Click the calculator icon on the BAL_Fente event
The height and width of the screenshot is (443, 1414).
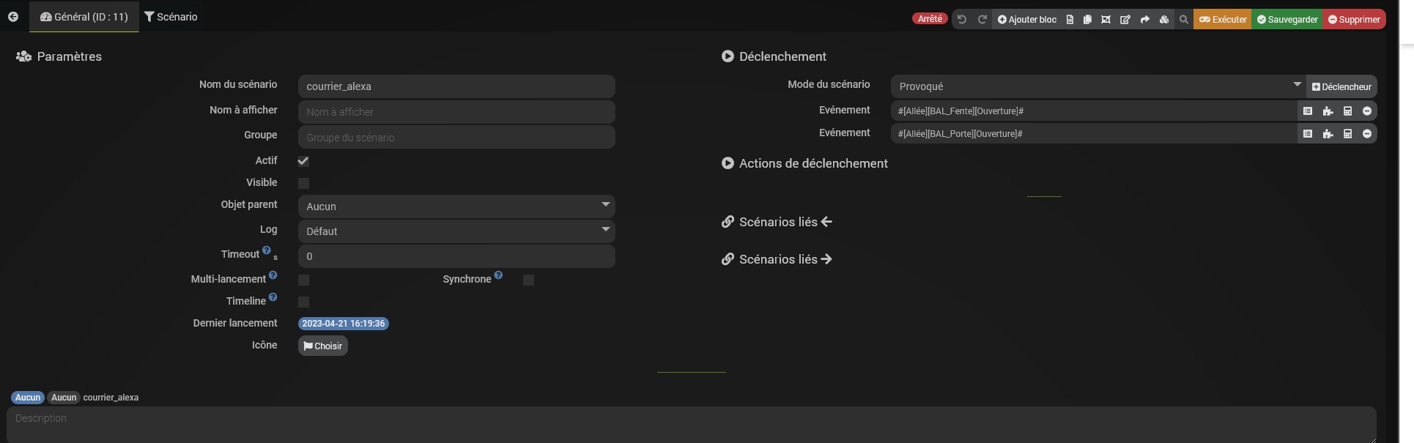[x=1347, y=111]
